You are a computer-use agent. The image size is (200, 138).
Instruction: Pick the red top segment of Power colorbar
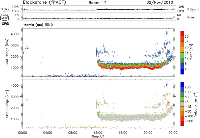coord(182,33)
